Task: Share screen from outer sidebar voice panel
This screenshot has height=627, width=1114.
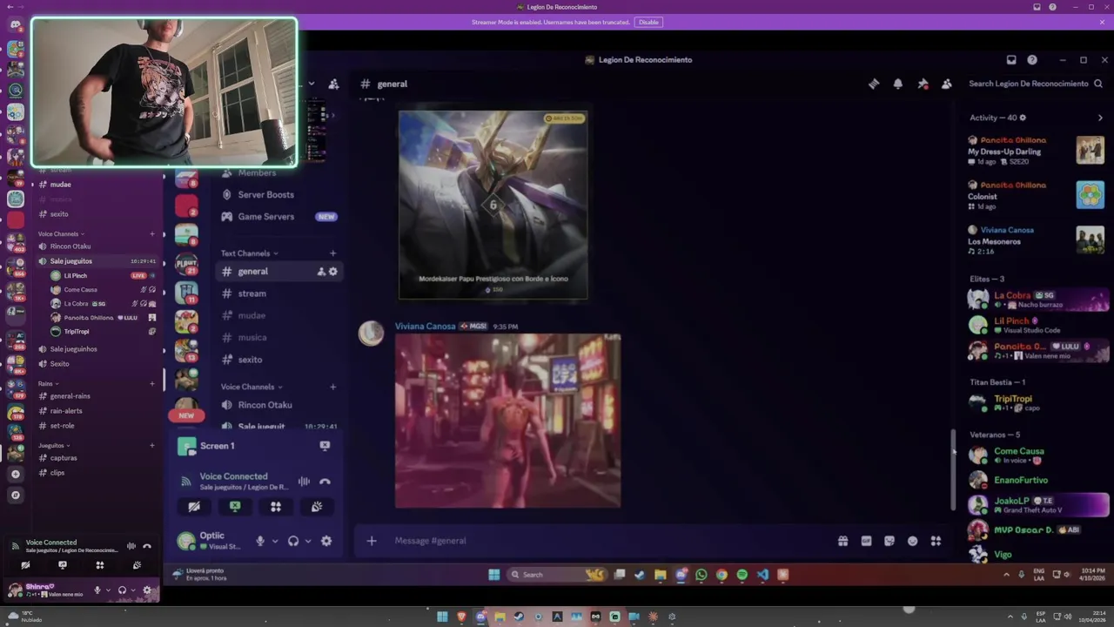Action: (63, 565)
